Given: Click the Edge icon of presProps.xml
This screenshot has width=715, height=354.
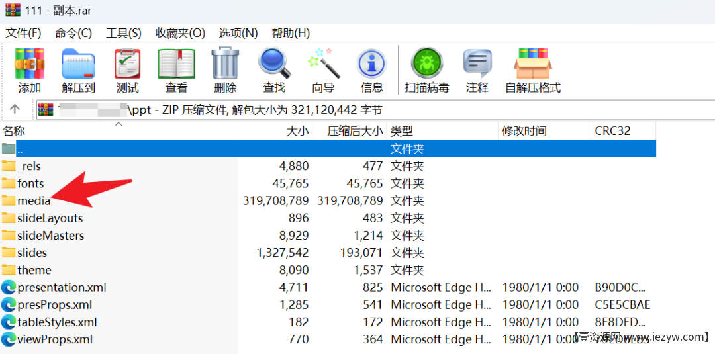Looking at the screenshot, I should point(8,304).
